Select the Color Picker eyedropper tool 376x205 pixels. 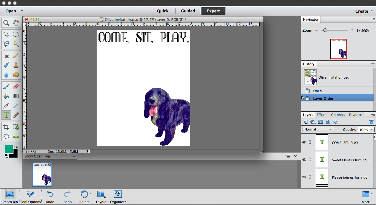click(x=6, y=106)
